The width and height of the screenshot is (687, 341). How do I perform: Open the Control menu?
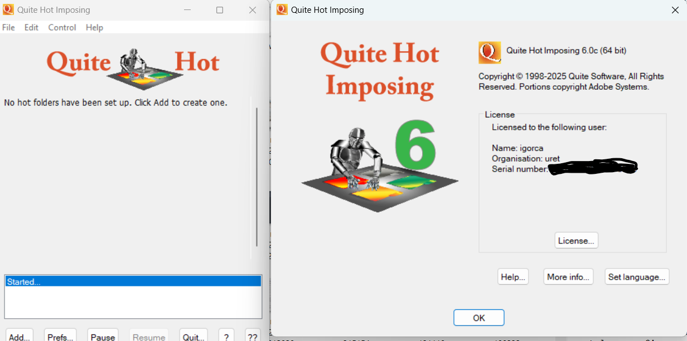62,27
